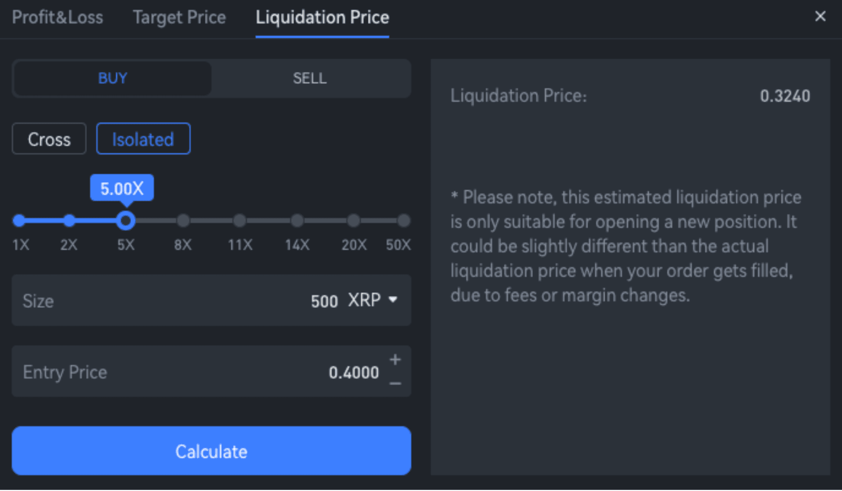Screen dimensions: 842x491
Task: Set leverage to 2X on the slider
Action: click(69, 220)
